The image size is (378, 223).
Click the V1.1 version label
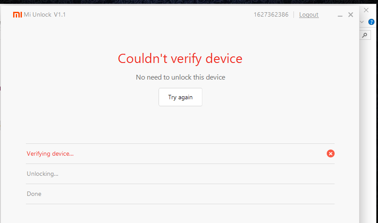60,15
